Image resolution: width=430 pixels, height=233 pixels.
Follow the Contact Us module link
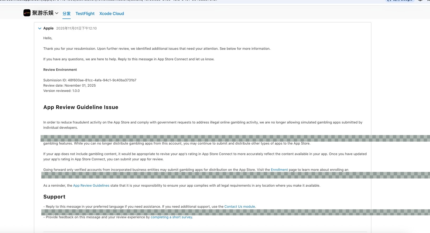[x=240, y=207]
